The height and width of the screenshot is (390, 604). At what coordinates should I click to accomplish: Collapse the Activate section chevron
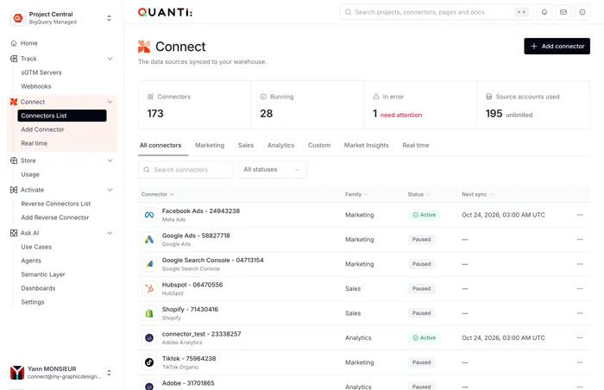[x=110, y=190]
